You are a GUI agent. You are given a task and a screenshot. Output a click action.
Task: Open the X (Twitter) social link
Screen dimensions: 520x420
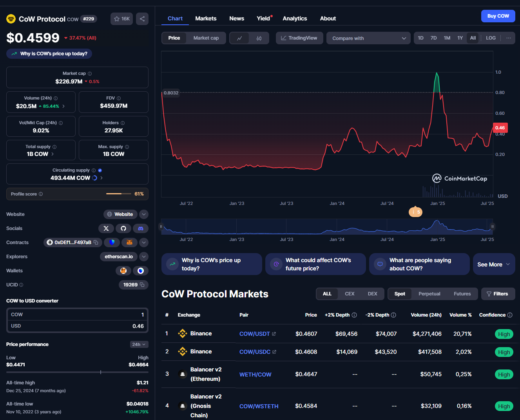(106, 228)
